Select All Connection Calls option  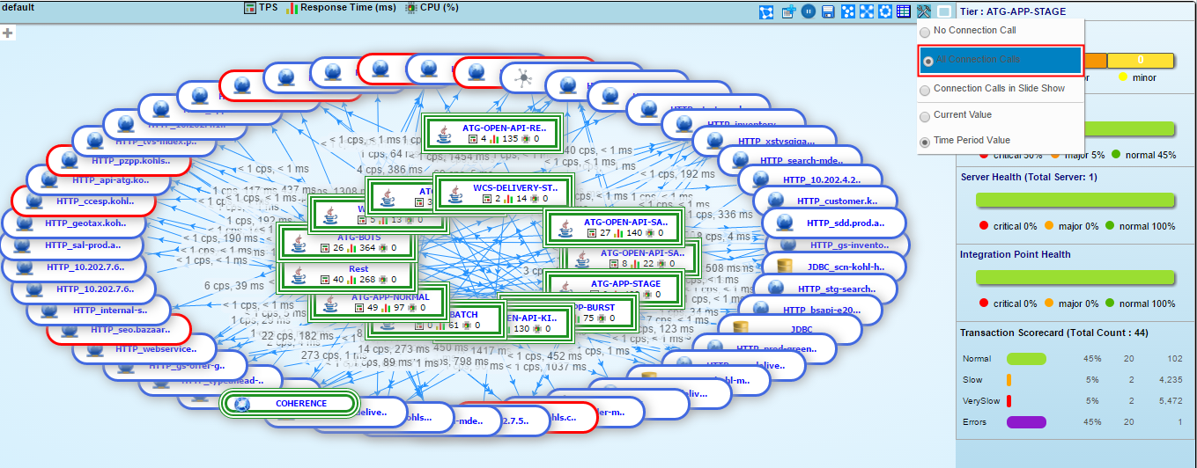point(1001,60)
